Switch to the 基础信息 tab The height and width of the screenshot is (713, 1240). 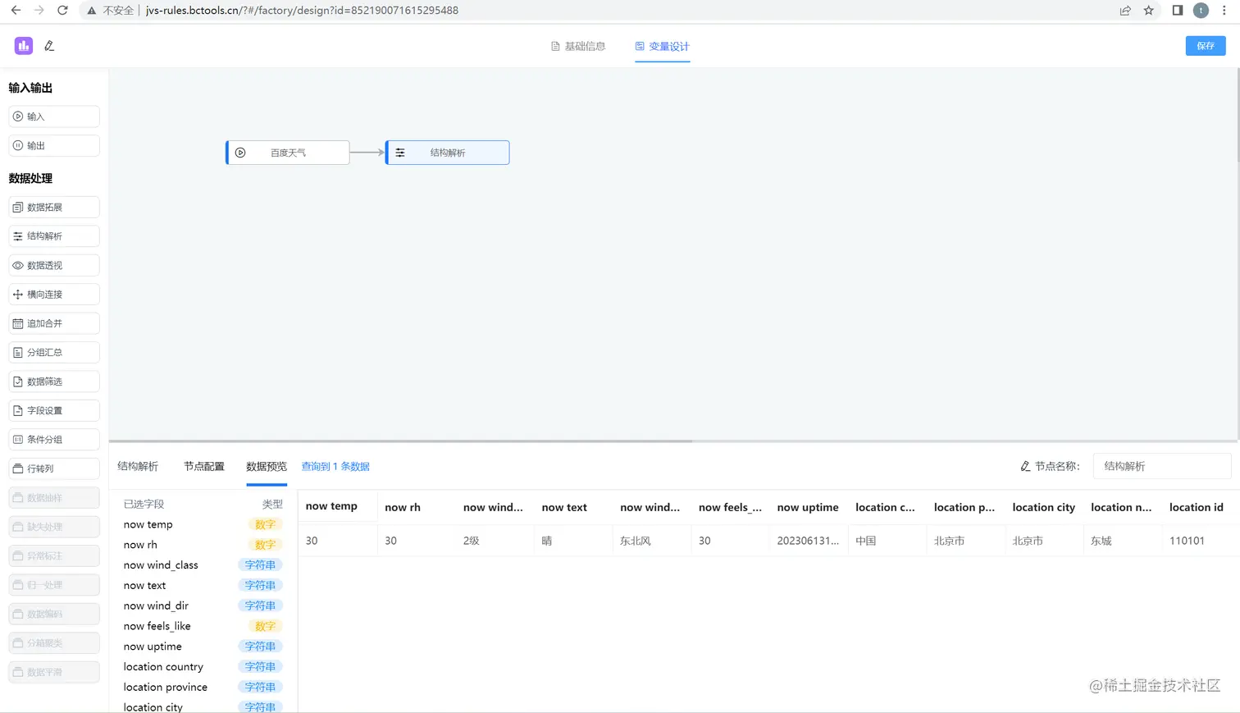(x=578, y=46)
